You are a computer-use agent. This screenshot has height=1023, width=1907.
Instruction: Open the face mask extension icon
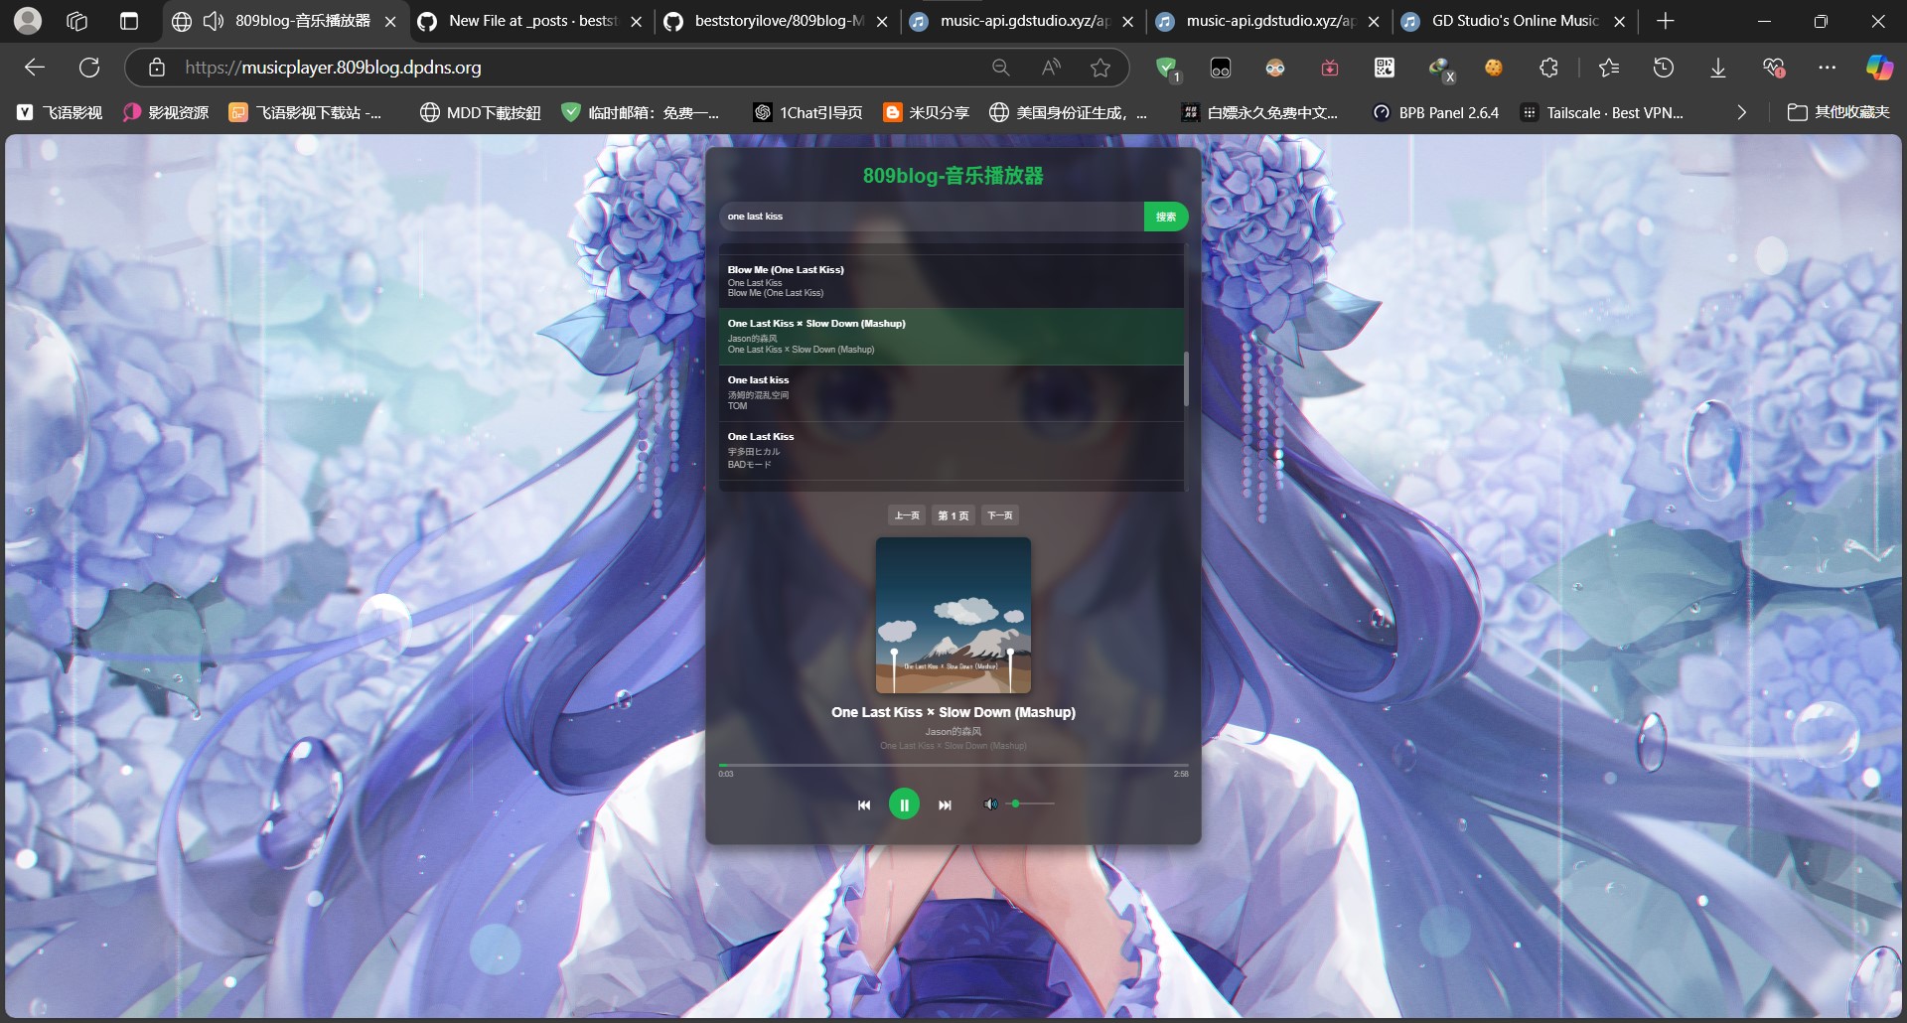(1275, 68)
